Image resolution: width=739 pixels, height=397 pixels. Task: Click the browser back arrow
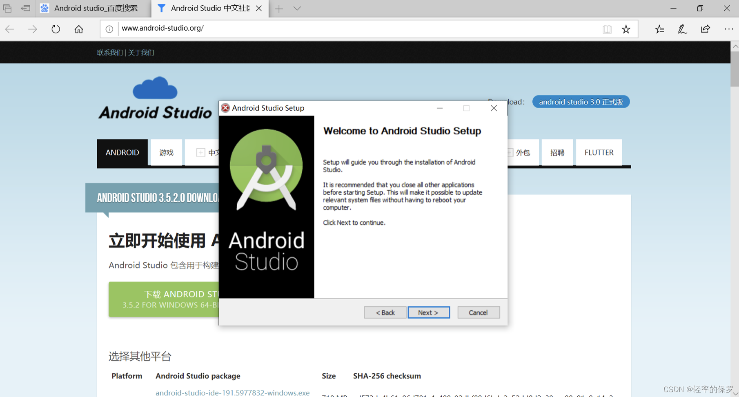pos(10,29)
